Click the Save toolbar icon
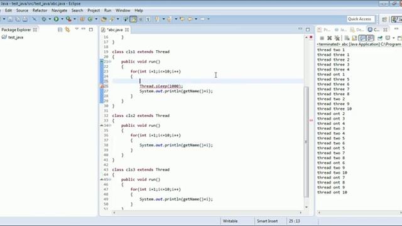Viewport: 402px width, 226px height. tap(10, 19)
